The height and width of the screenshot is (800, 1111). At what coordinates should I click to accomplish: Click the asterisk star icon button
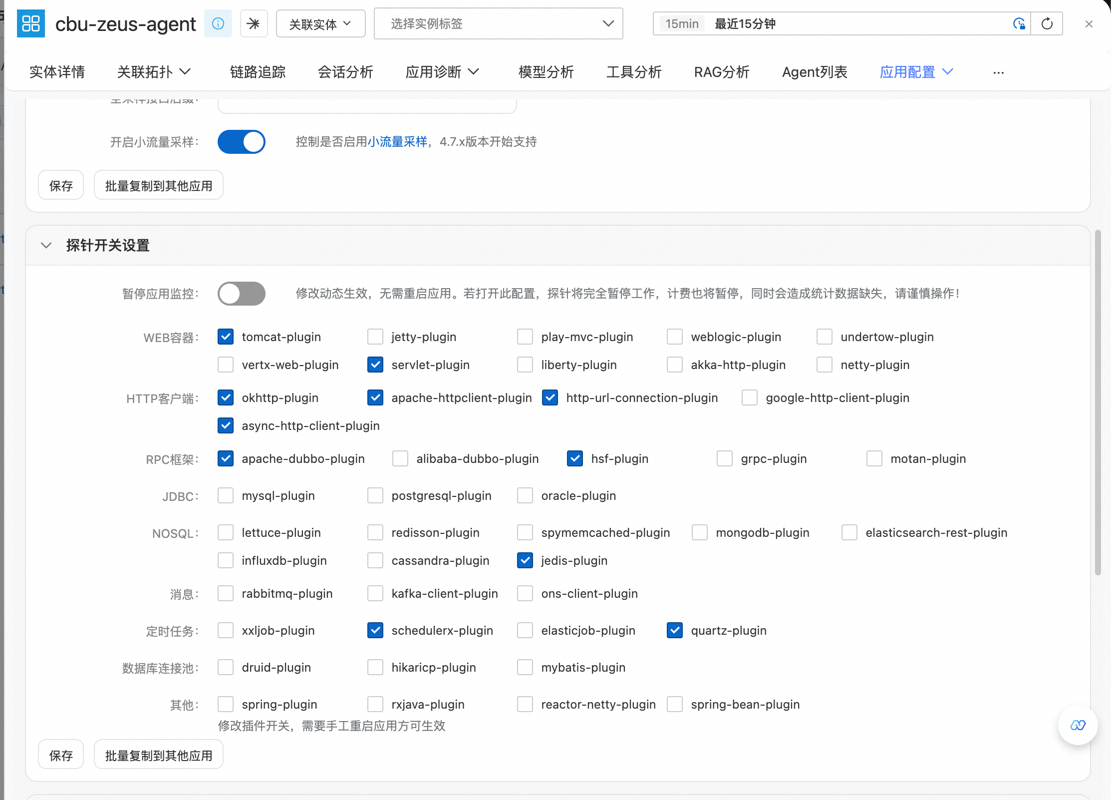tap(254, 23)
